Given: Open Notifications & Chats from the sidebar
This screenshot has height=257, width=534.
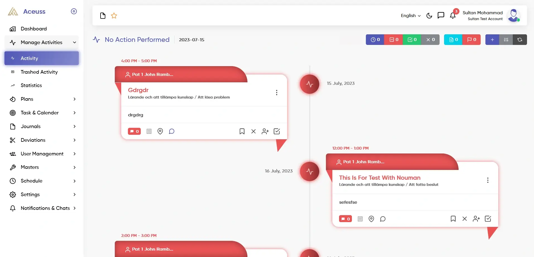Looking at the screenshot, I should [45, 208].
